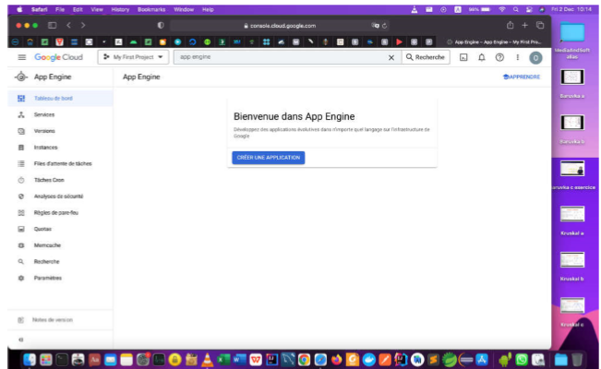Viewport: 601px width, 369px height.
Task: Open the Safari menu in menu bar
Action: pyautogui.click(x=40, y=9)
